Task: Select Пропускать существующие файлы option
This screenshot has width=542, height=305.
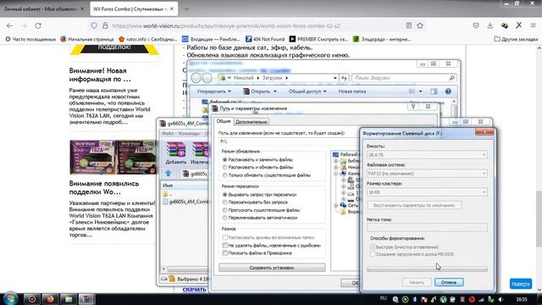Action: point(224,210)
